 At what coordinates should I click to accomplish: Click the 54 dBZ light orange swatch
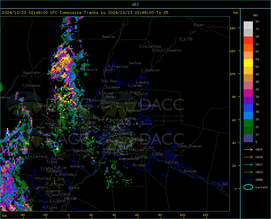point(248,55)
